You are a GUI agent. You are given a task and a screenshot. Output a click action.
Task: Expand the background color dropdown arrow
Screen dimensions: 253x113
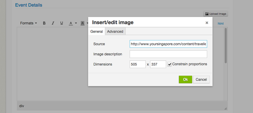tap(87, 23)
